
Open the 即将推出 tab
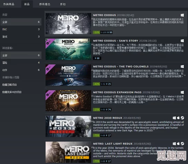click(45, 4)
